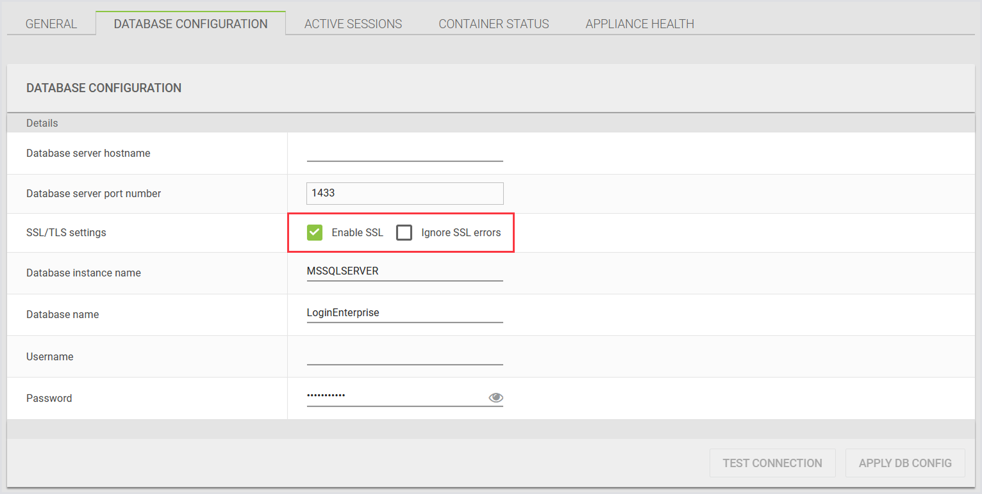Screen dimensions: 982x494
Task: Go to the Container Status tab
Action: point(494,24)
